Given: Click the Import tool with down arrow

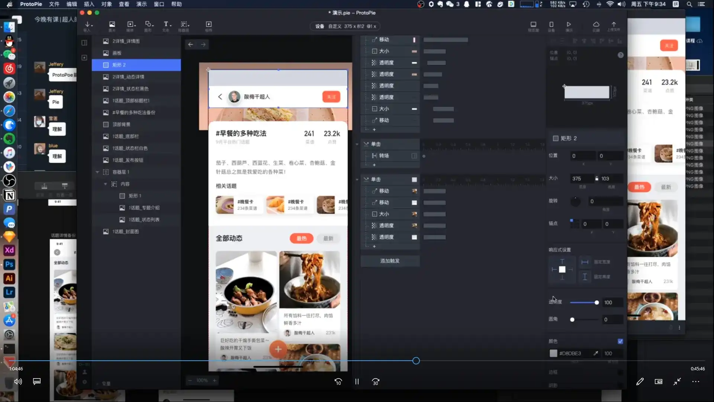Looking at the screenshot, I should coord(88,25).
